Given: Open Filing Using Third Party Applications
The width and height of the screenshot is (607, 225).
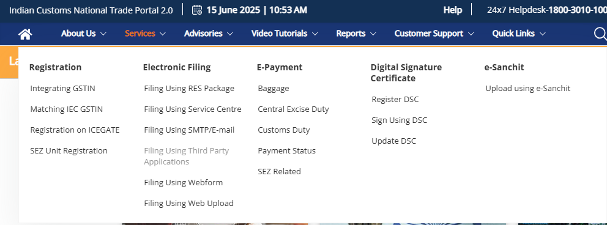Looking at the screenshot, I should pos(187,156).
